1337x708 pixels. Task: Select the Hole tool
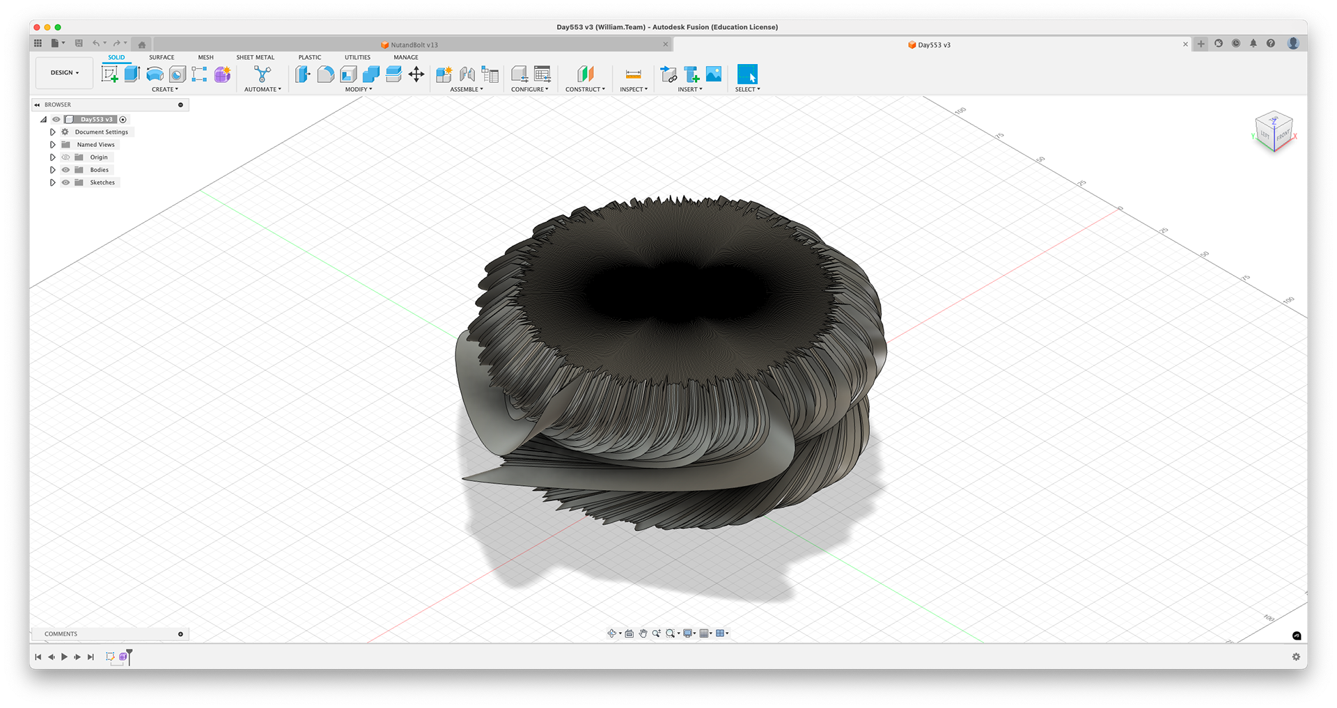click(x=177, y=74)
